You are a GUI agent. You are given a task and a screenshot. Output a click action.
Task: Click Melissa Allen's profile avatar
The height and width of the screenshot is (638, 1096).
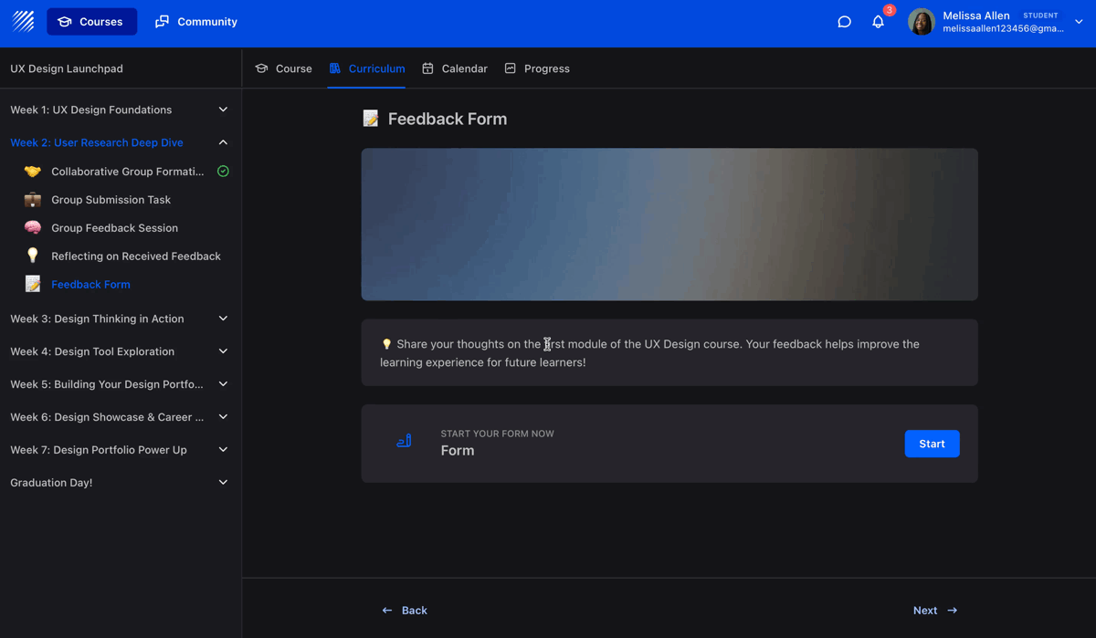point(922,22)
